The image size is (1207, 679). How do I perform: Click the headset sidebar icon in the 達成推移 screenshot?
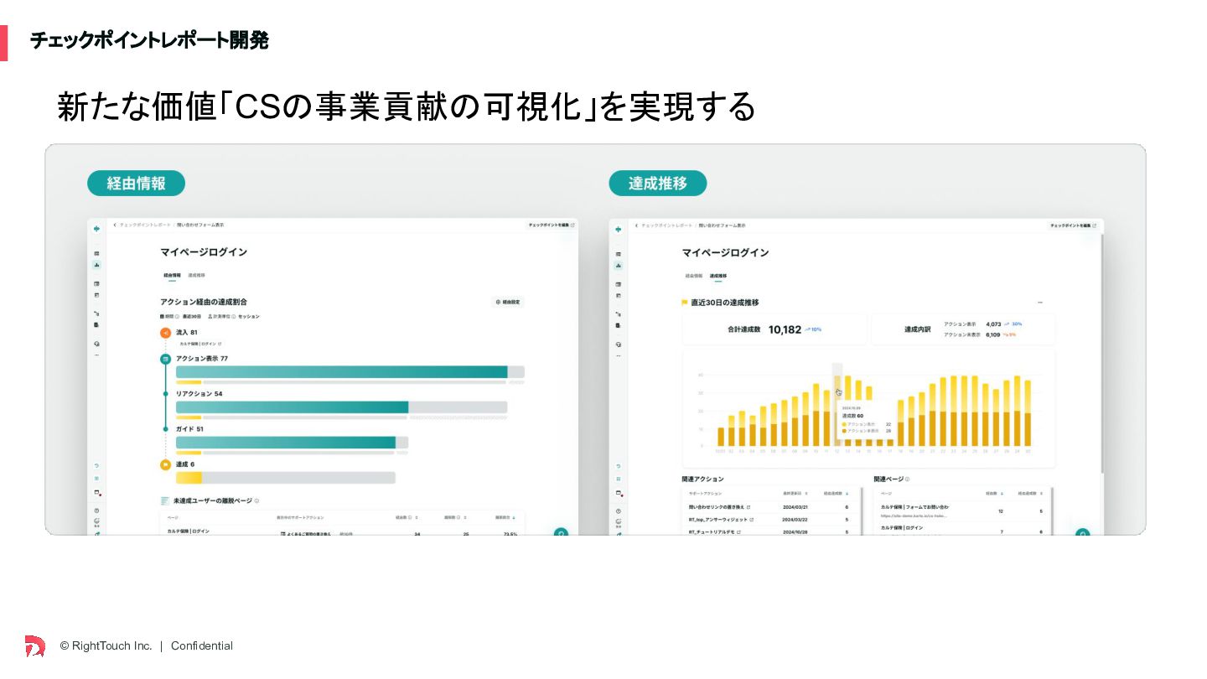point(618,345)
